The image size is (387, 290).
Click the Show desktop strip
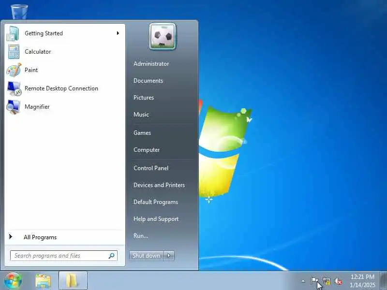pos(384,280)
